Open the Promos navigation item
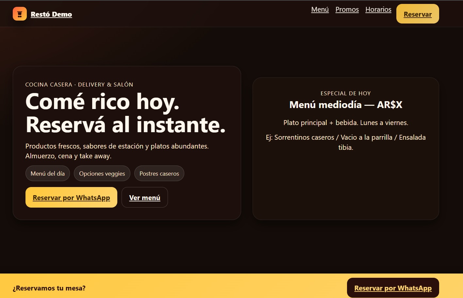 (x=347, y=9)
